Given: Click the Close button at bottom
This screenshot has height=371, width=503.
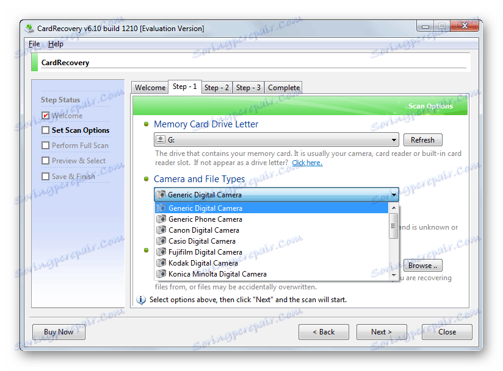Looking at the screenshot, I should 447,332.
